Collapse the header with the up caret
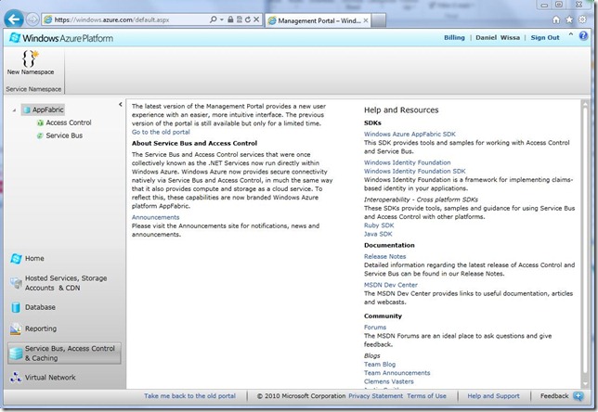The height and width of the screenshot is (412, 598). (570, 34)
